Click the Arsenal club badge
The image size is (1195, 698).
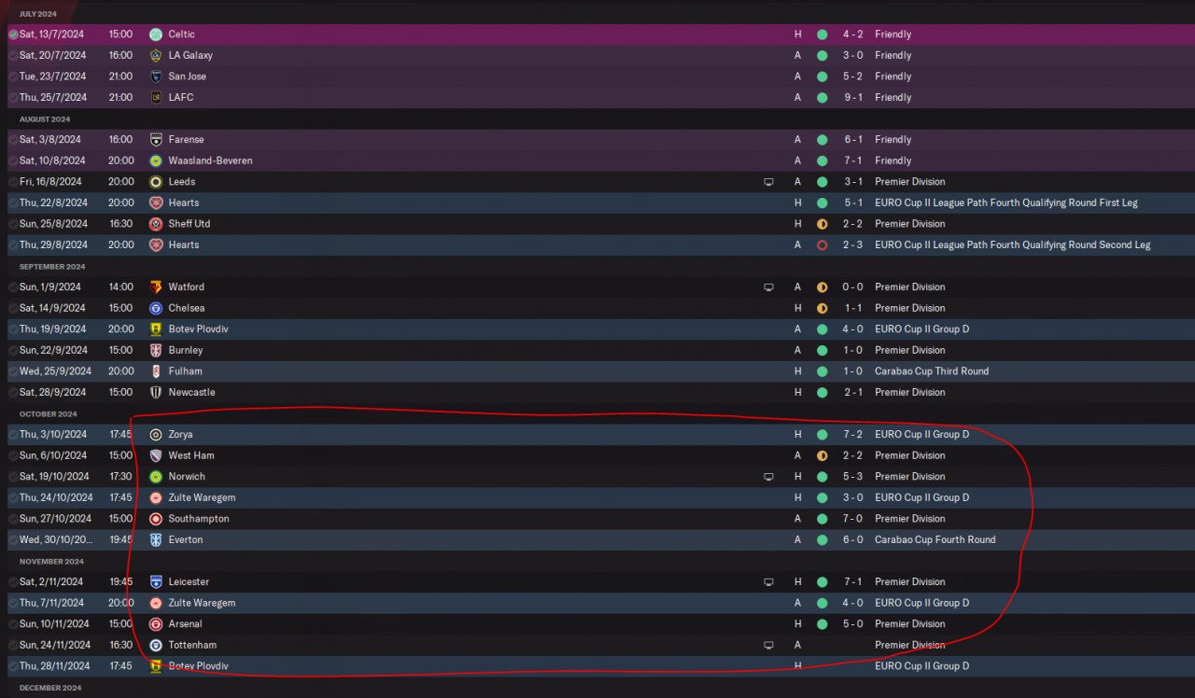click(x=156, y=623)
